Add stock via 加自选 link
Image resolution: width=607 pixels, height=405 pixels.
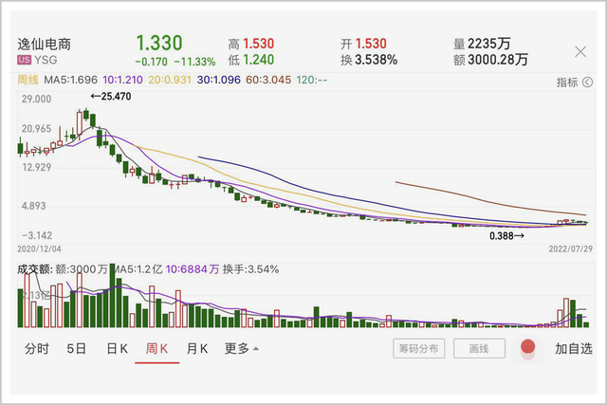(x=574, y=348)
